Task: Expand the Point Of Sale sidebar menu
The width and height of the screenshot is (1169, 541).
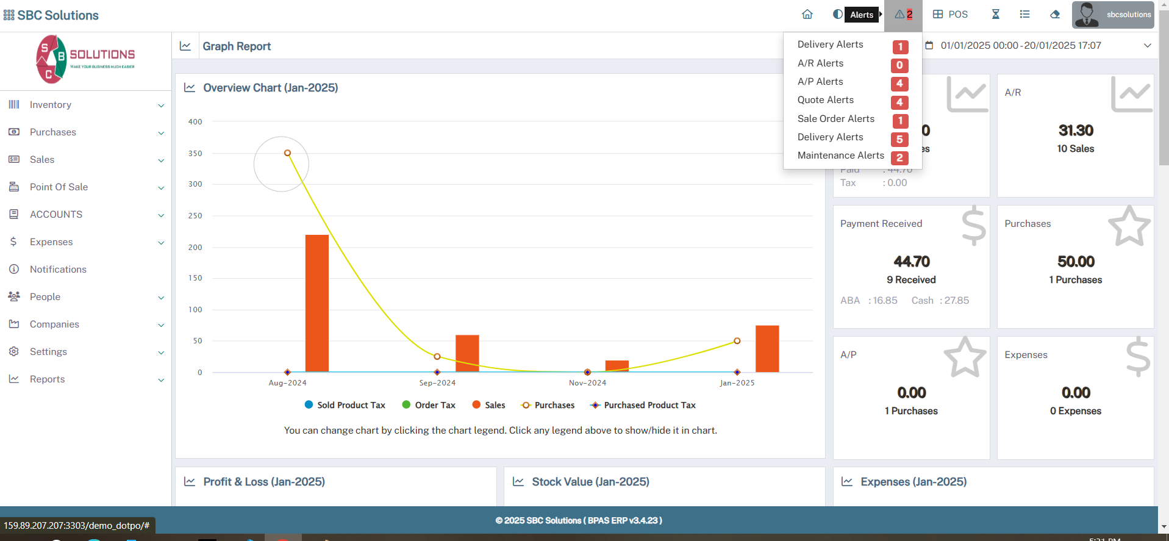Action: pos(85,187)
